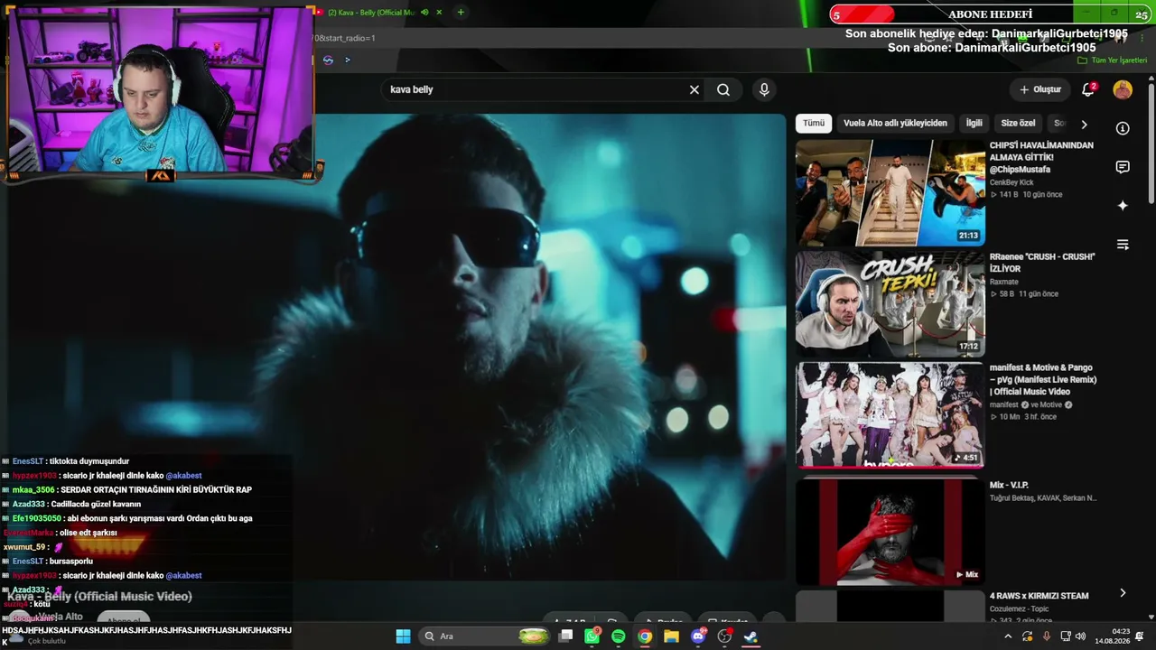Screen dimensions: 1156x650
Task: Open the 4 RAWS x KIRMIZI STEAM title
Action: click(1039, 596)
